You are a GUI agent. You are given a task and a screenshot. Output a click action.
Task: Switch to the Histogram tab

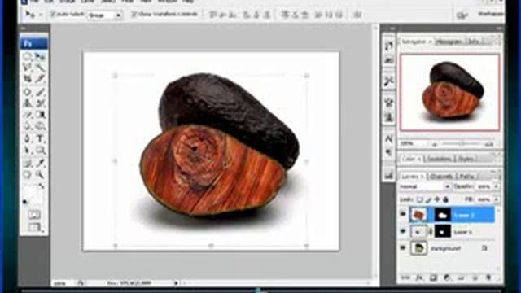(x=449, y=42)
